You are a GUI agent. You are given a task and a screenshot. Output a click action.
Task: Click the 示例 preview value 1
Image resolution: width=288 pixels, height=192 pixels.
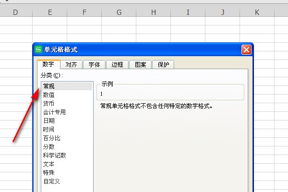coord(101,94)
